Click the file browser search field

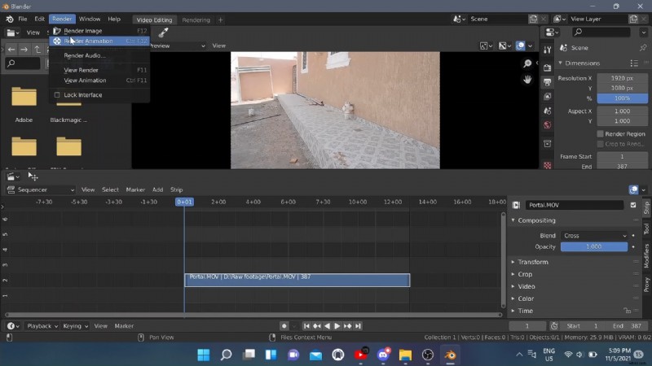(x=23, y=63)
